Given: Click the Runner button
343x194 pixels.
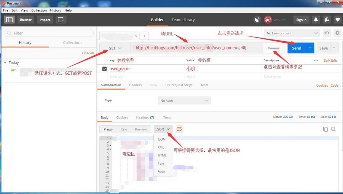Looking at the screenshot, I should pos(26,20).
